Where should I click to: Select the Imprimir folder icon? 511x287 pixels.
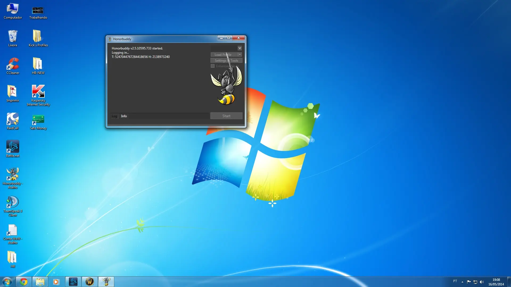tap(13, 94)
